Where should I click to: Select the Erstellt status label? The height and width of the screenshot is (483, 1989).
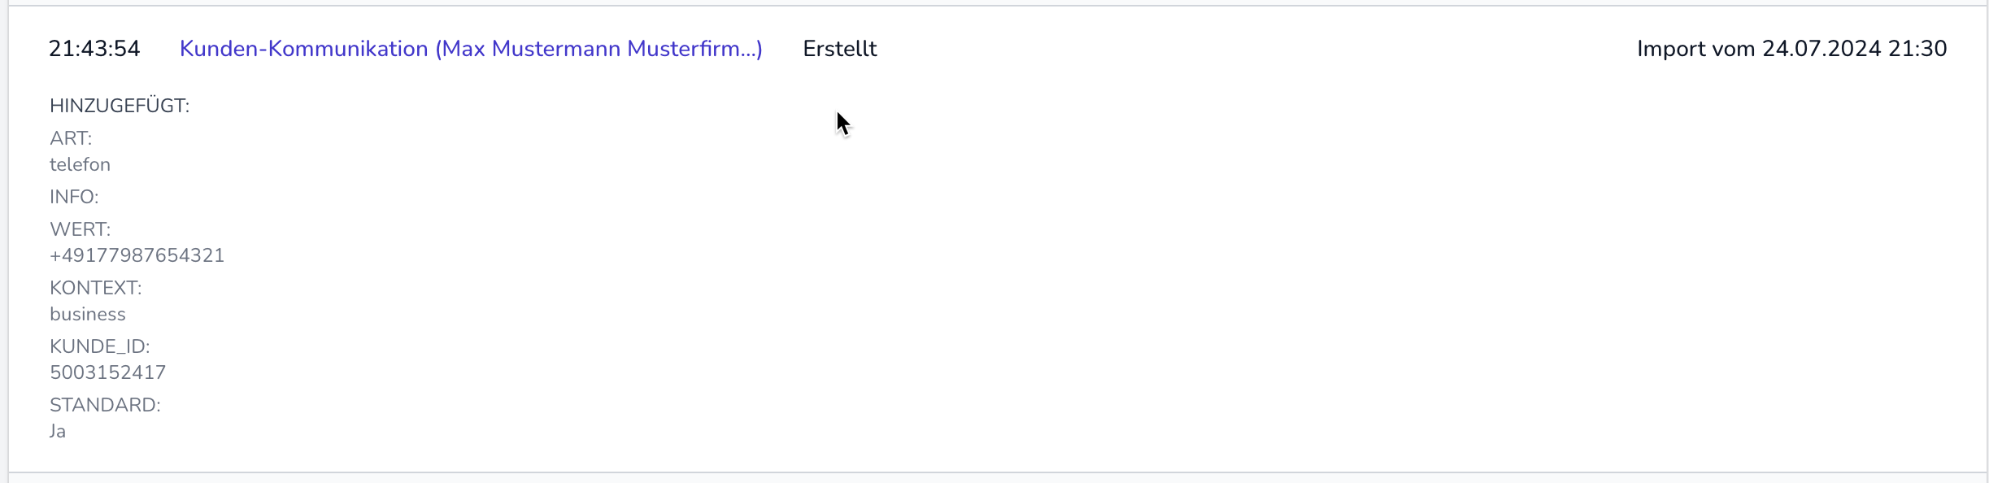pos(840,49)
